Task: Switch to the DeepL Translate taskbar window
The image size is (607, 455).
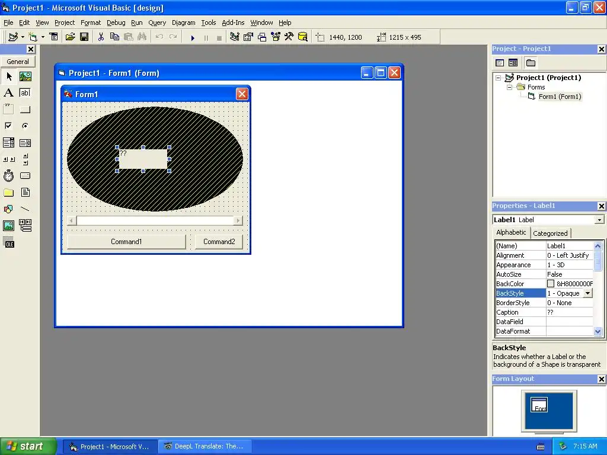Action: click(205, 447)
